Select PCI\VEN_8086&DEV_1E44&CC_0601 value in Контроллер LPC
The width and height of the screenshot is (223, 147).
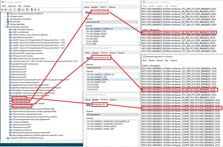pos(101,129)
